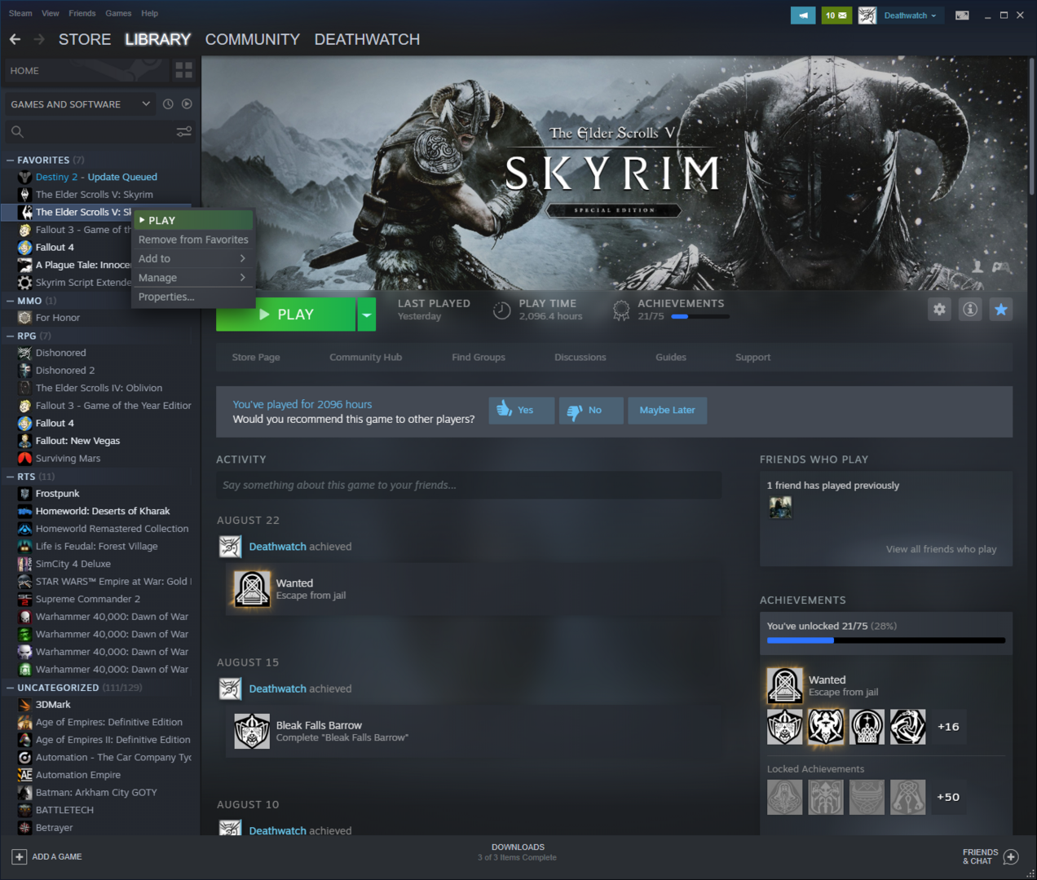The height and width of the screenshot is (880, 1037).
Task: Open the Friends & Chat plus icon
Action: (1011, 857)
